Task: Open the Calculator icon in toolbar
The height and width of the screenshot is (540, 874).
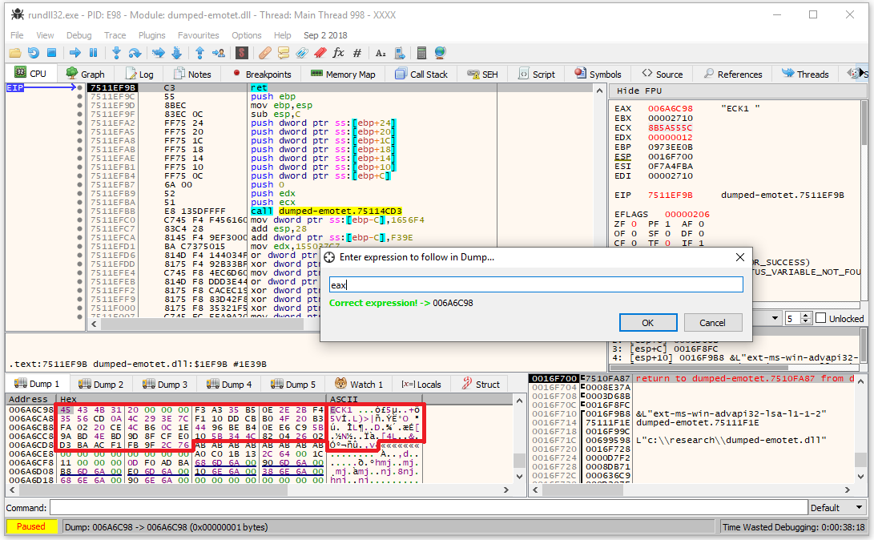Action: pyautogui.click(x=421, y=53)
